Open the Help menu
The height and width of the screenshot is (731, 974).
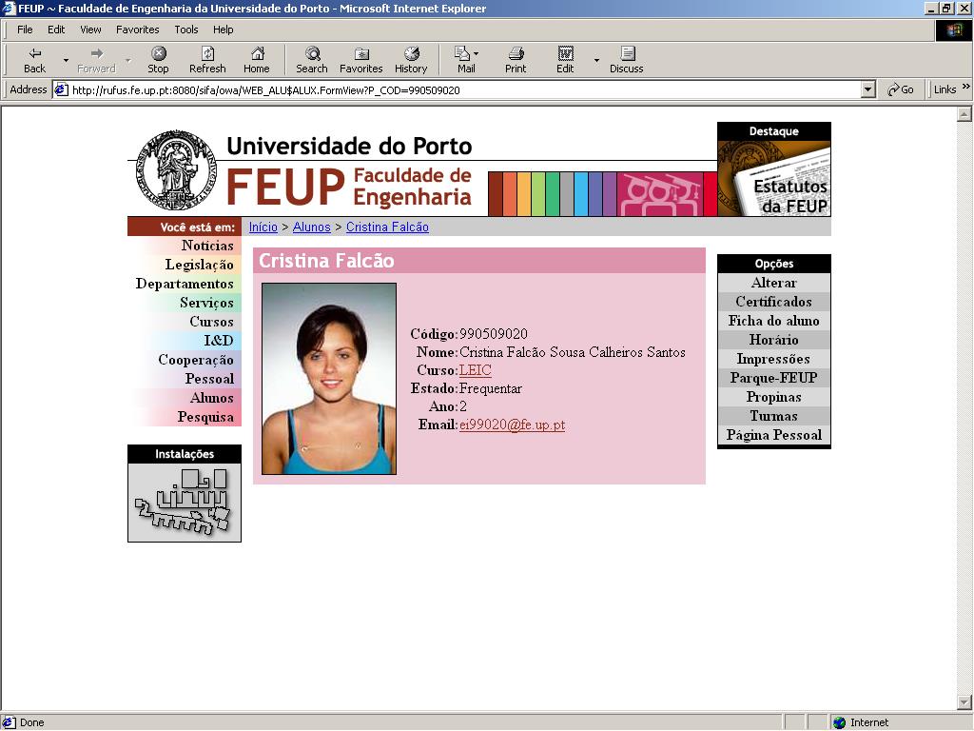(x=223, y=30)
